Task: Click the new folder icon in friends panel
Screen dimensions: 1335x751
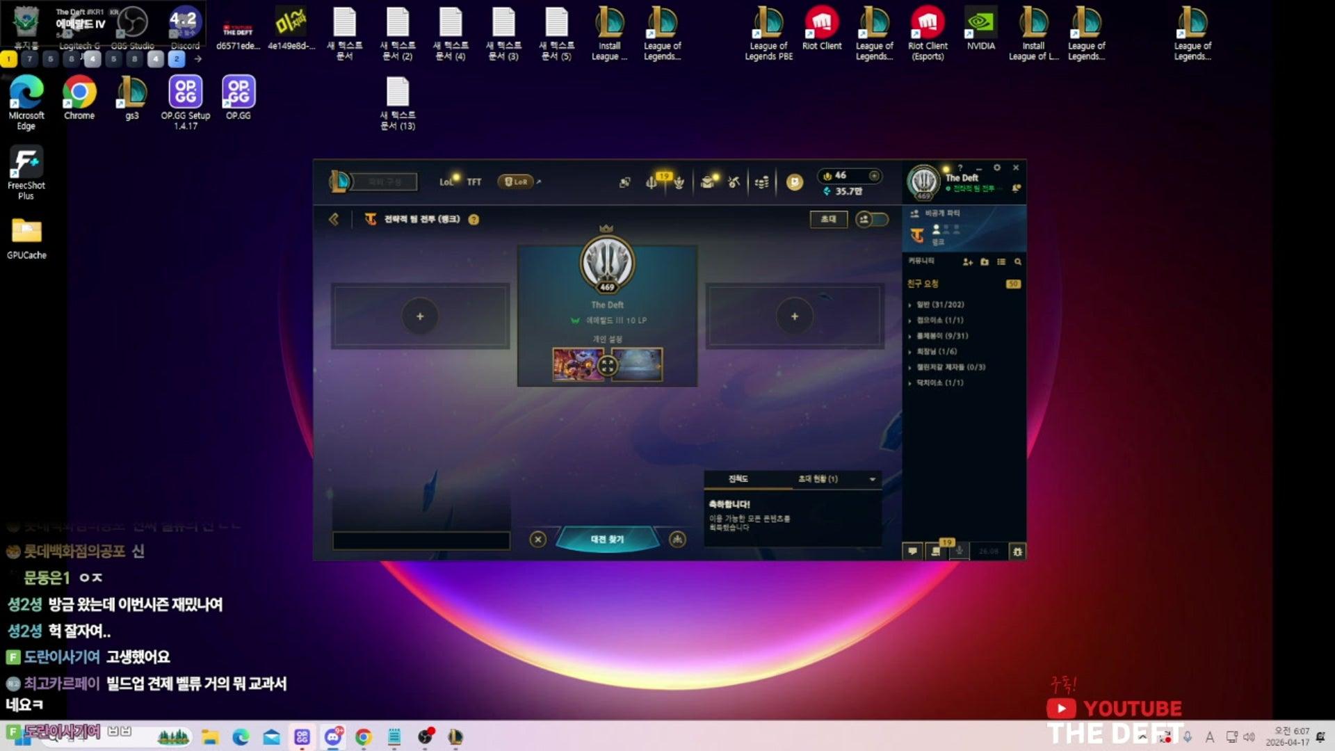Action: [x=985, y=262]
